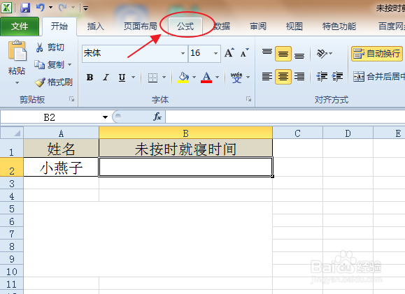
Task: Click the increase font size icon
Action: tap(229, 53)
